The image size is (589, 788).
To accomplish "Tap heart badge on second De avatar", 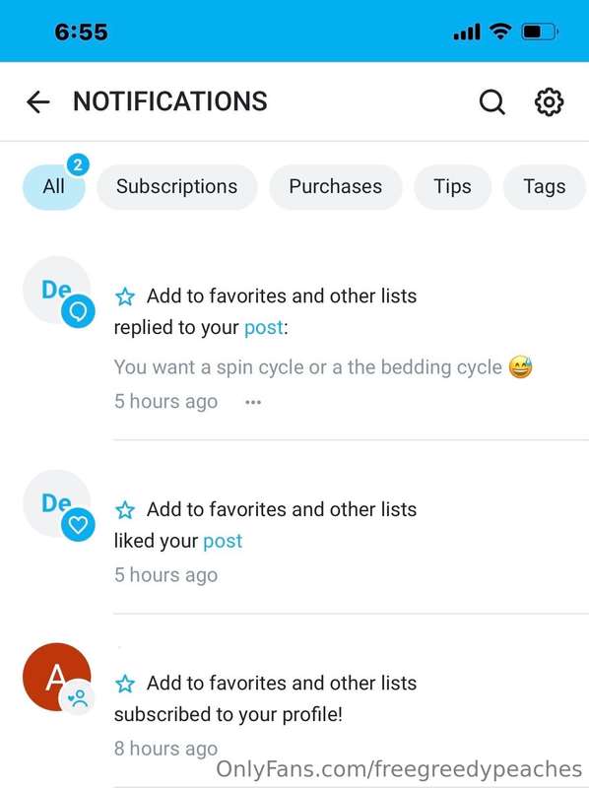I will tap(78, 525).
